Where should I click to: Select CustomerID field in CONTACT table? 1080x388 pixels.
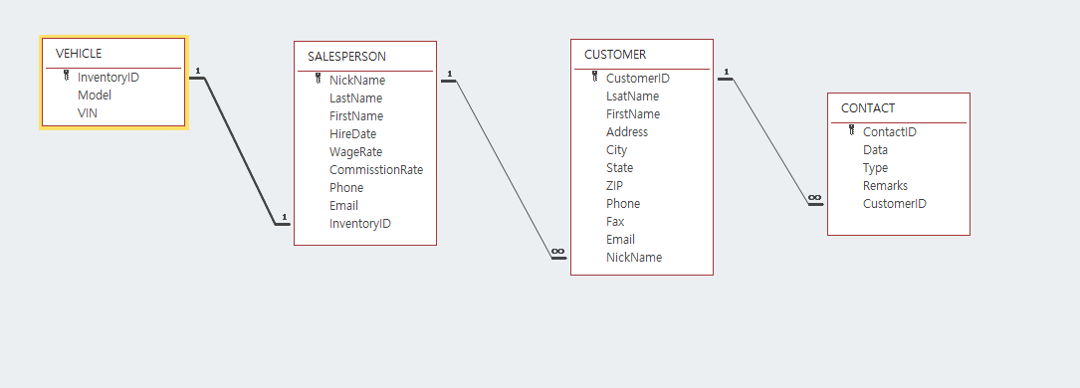click(895, 204)
